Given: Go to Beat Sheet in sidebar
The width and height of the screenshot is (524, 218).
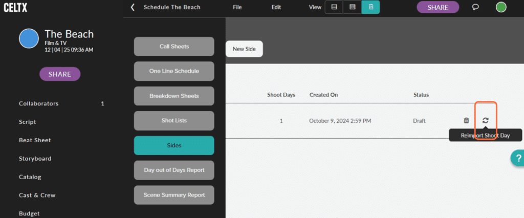Looking at the screenshot, I should [35, 140].
